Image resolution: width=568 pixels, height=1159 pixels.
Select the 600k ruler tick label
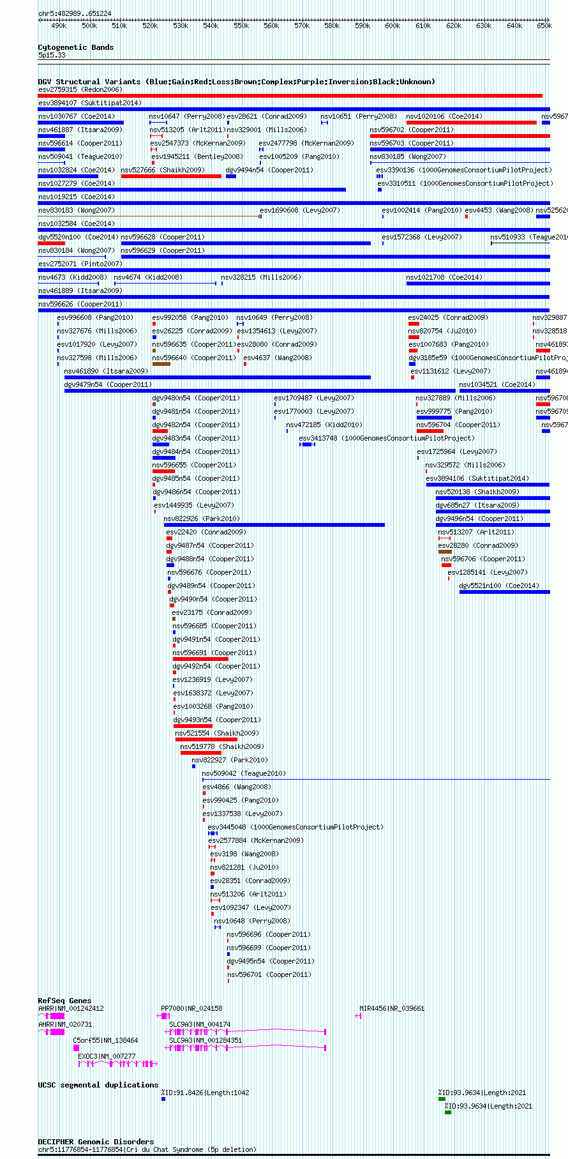tap(392, 26)
